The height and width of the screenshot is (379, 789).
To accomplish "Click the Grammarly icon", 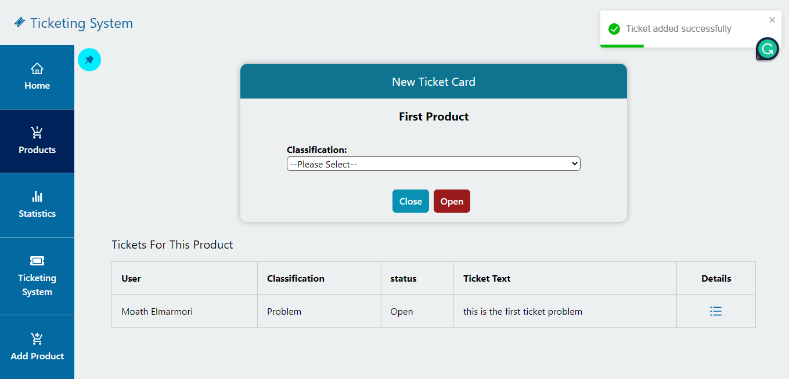I will (767, 49).
